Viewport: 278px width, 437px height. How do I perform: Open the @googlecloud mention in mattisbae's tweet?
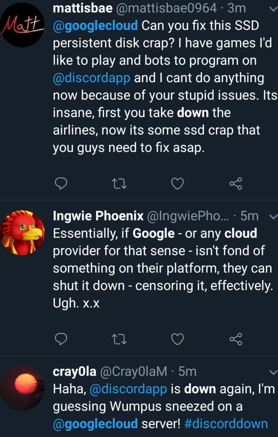point(96,26)
